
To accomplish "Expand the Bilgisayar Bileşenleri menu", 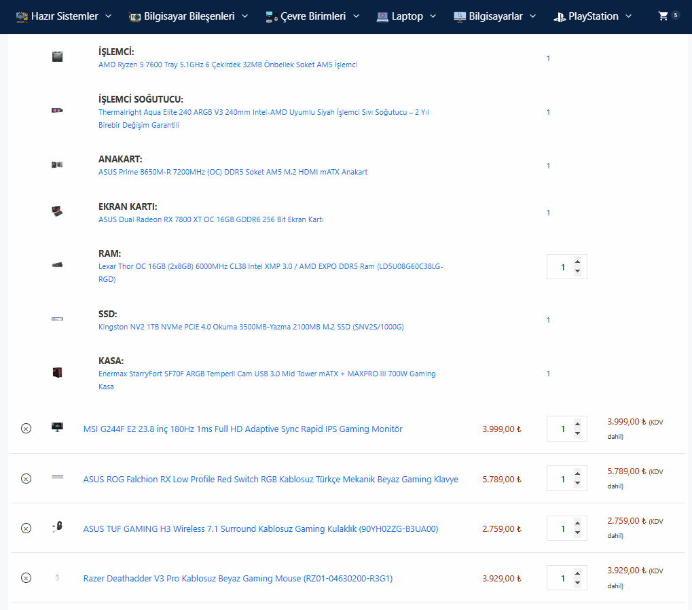I will 188,16.
